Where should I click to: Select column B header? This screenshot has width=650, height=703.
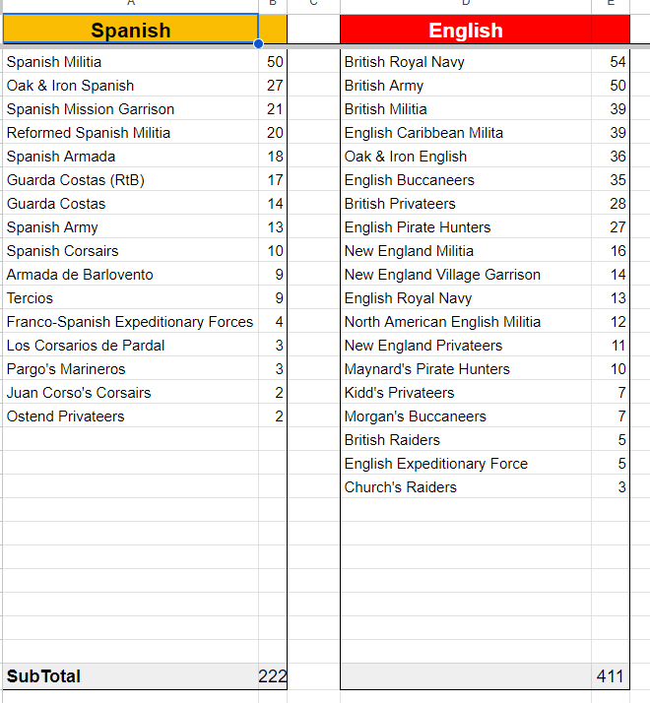click(273, 5)
